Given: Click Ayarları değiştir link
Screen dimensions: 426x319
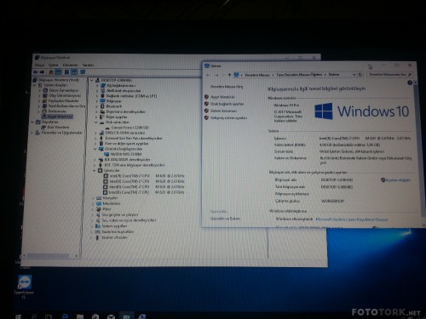Looking at the screenshot, I should coord(398,180).
